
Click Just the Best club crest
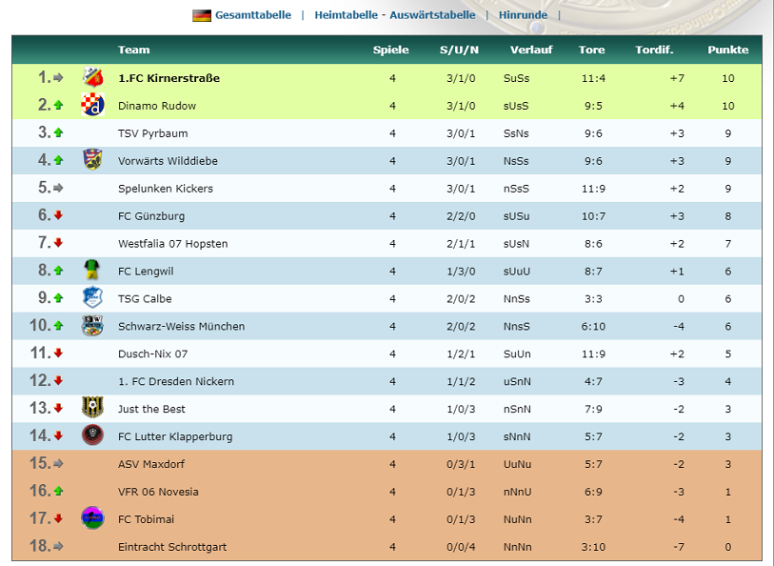pos(92,408)
